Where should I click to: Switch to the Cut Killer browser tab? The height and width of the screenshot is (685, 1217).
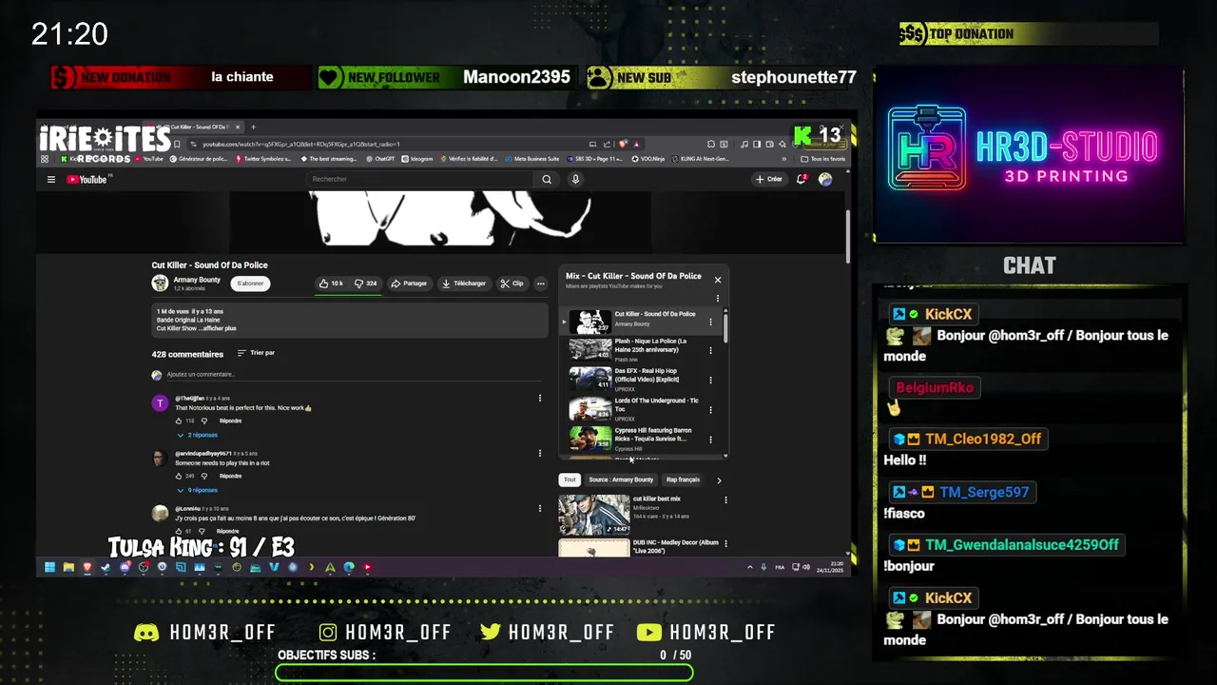tap(195, 127)
